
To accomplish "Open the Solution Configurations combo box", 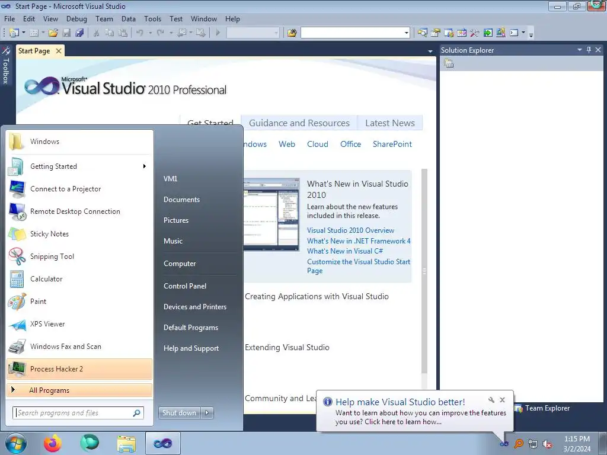I will coord(253,33).
